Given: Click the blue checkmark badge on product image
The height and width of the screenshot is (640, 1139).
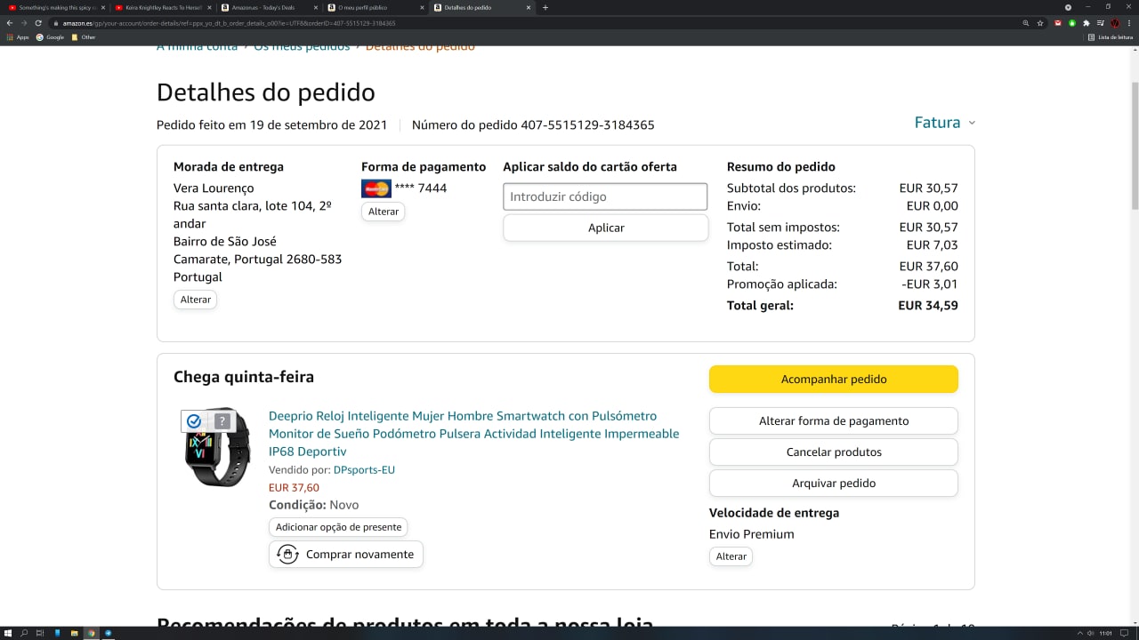Looking at the screenshot, I should 194,421.
